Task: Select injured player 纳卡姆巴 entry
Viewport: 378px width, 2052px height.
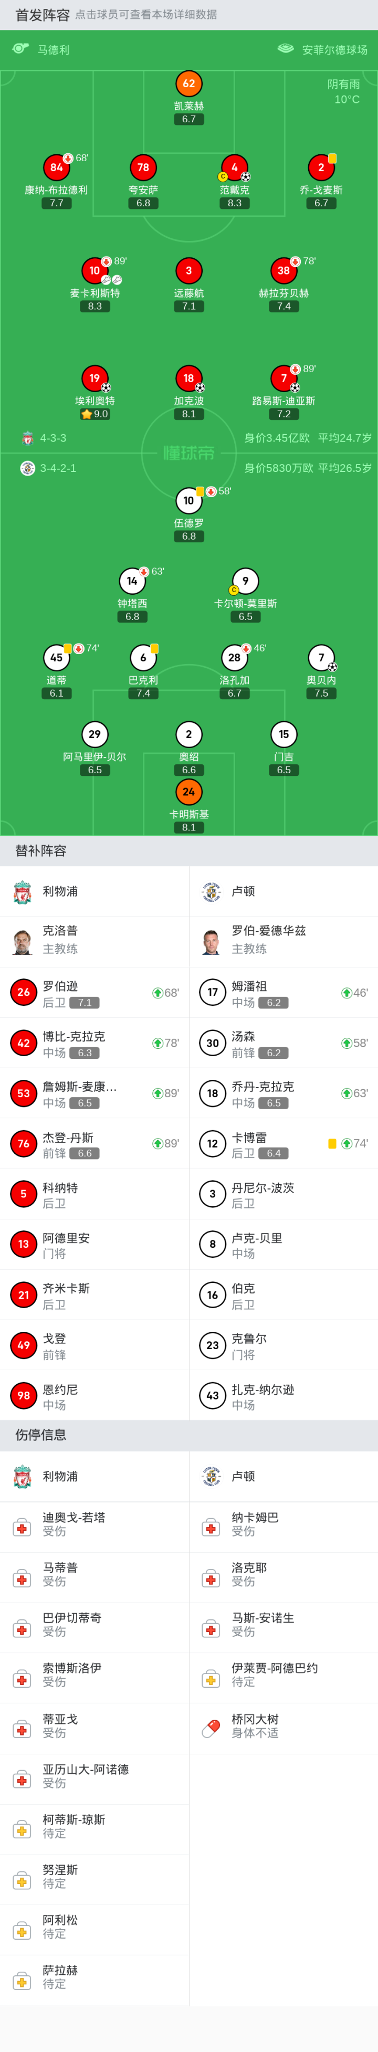Action: click(x=255, y=1524)
